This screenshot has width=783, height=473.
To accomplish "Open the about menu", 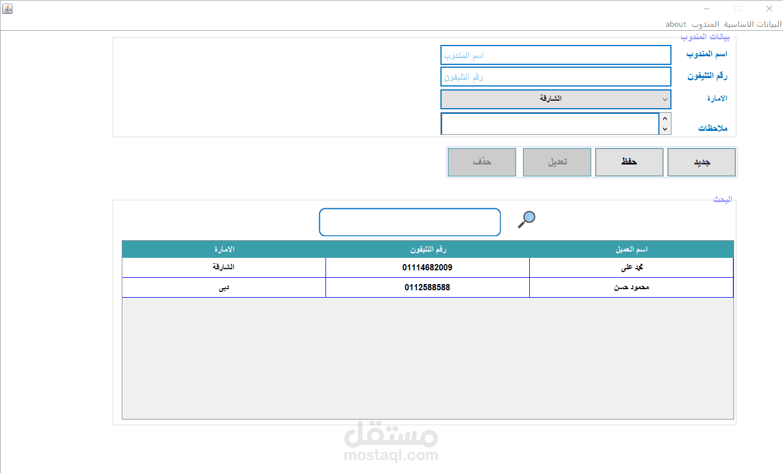I will coord(676,24).
